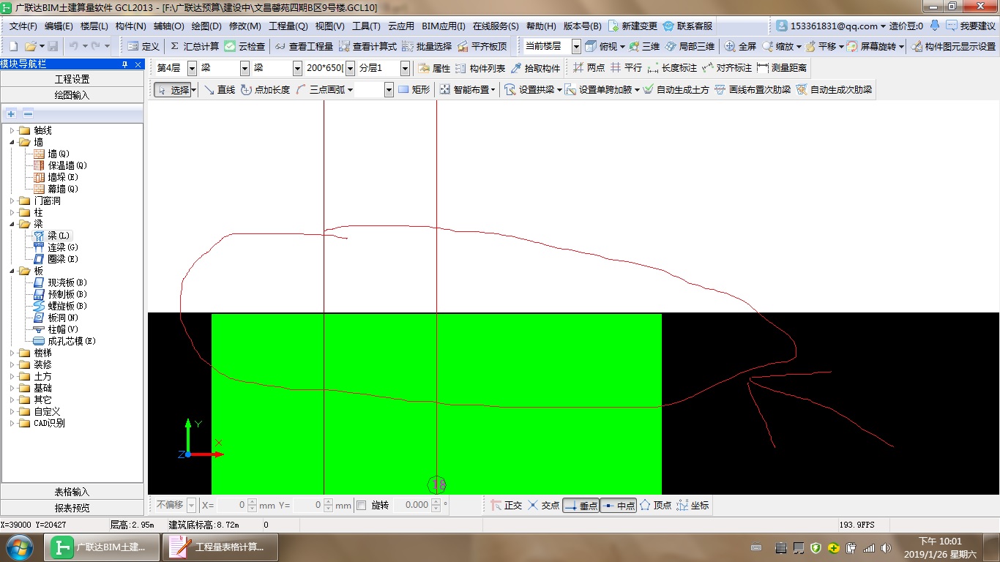Activate 拾取构件 pick component tool
1000x562 pixels.
point(535,68)
